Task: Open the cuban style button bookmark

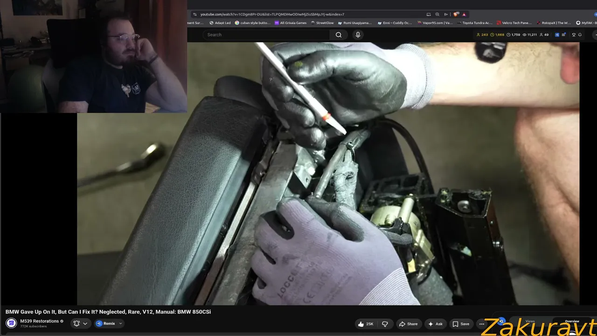Action: 253,23
